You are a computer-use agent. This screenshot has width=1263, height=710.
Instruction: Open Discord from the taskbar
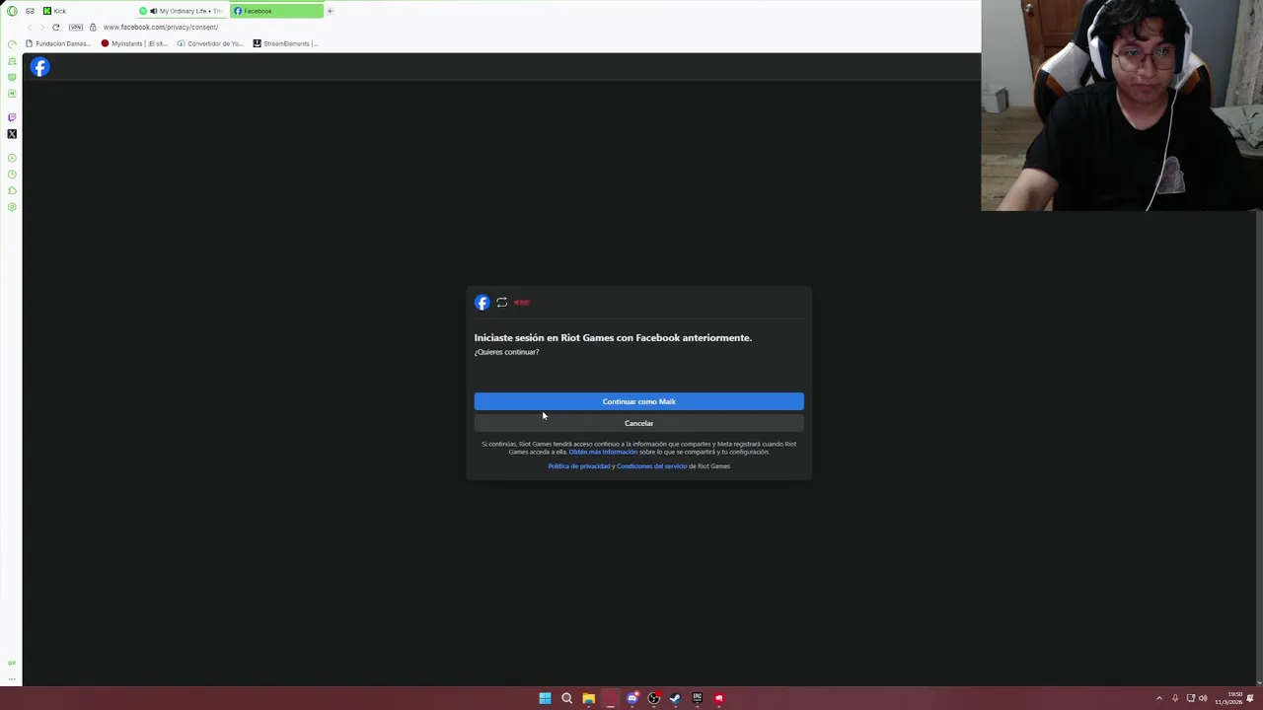tap(631, 698)
